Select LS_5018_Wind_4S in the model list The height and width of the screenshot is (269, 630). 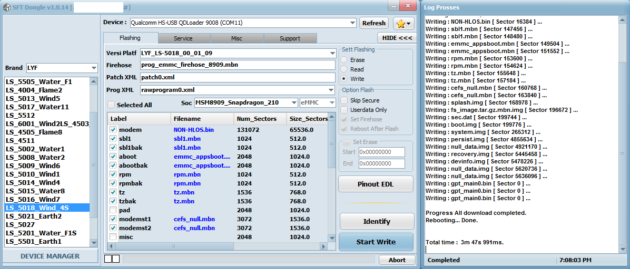pyautogui.click(x=47, y=208)
